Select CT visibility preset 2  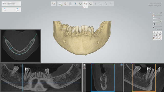157,32
